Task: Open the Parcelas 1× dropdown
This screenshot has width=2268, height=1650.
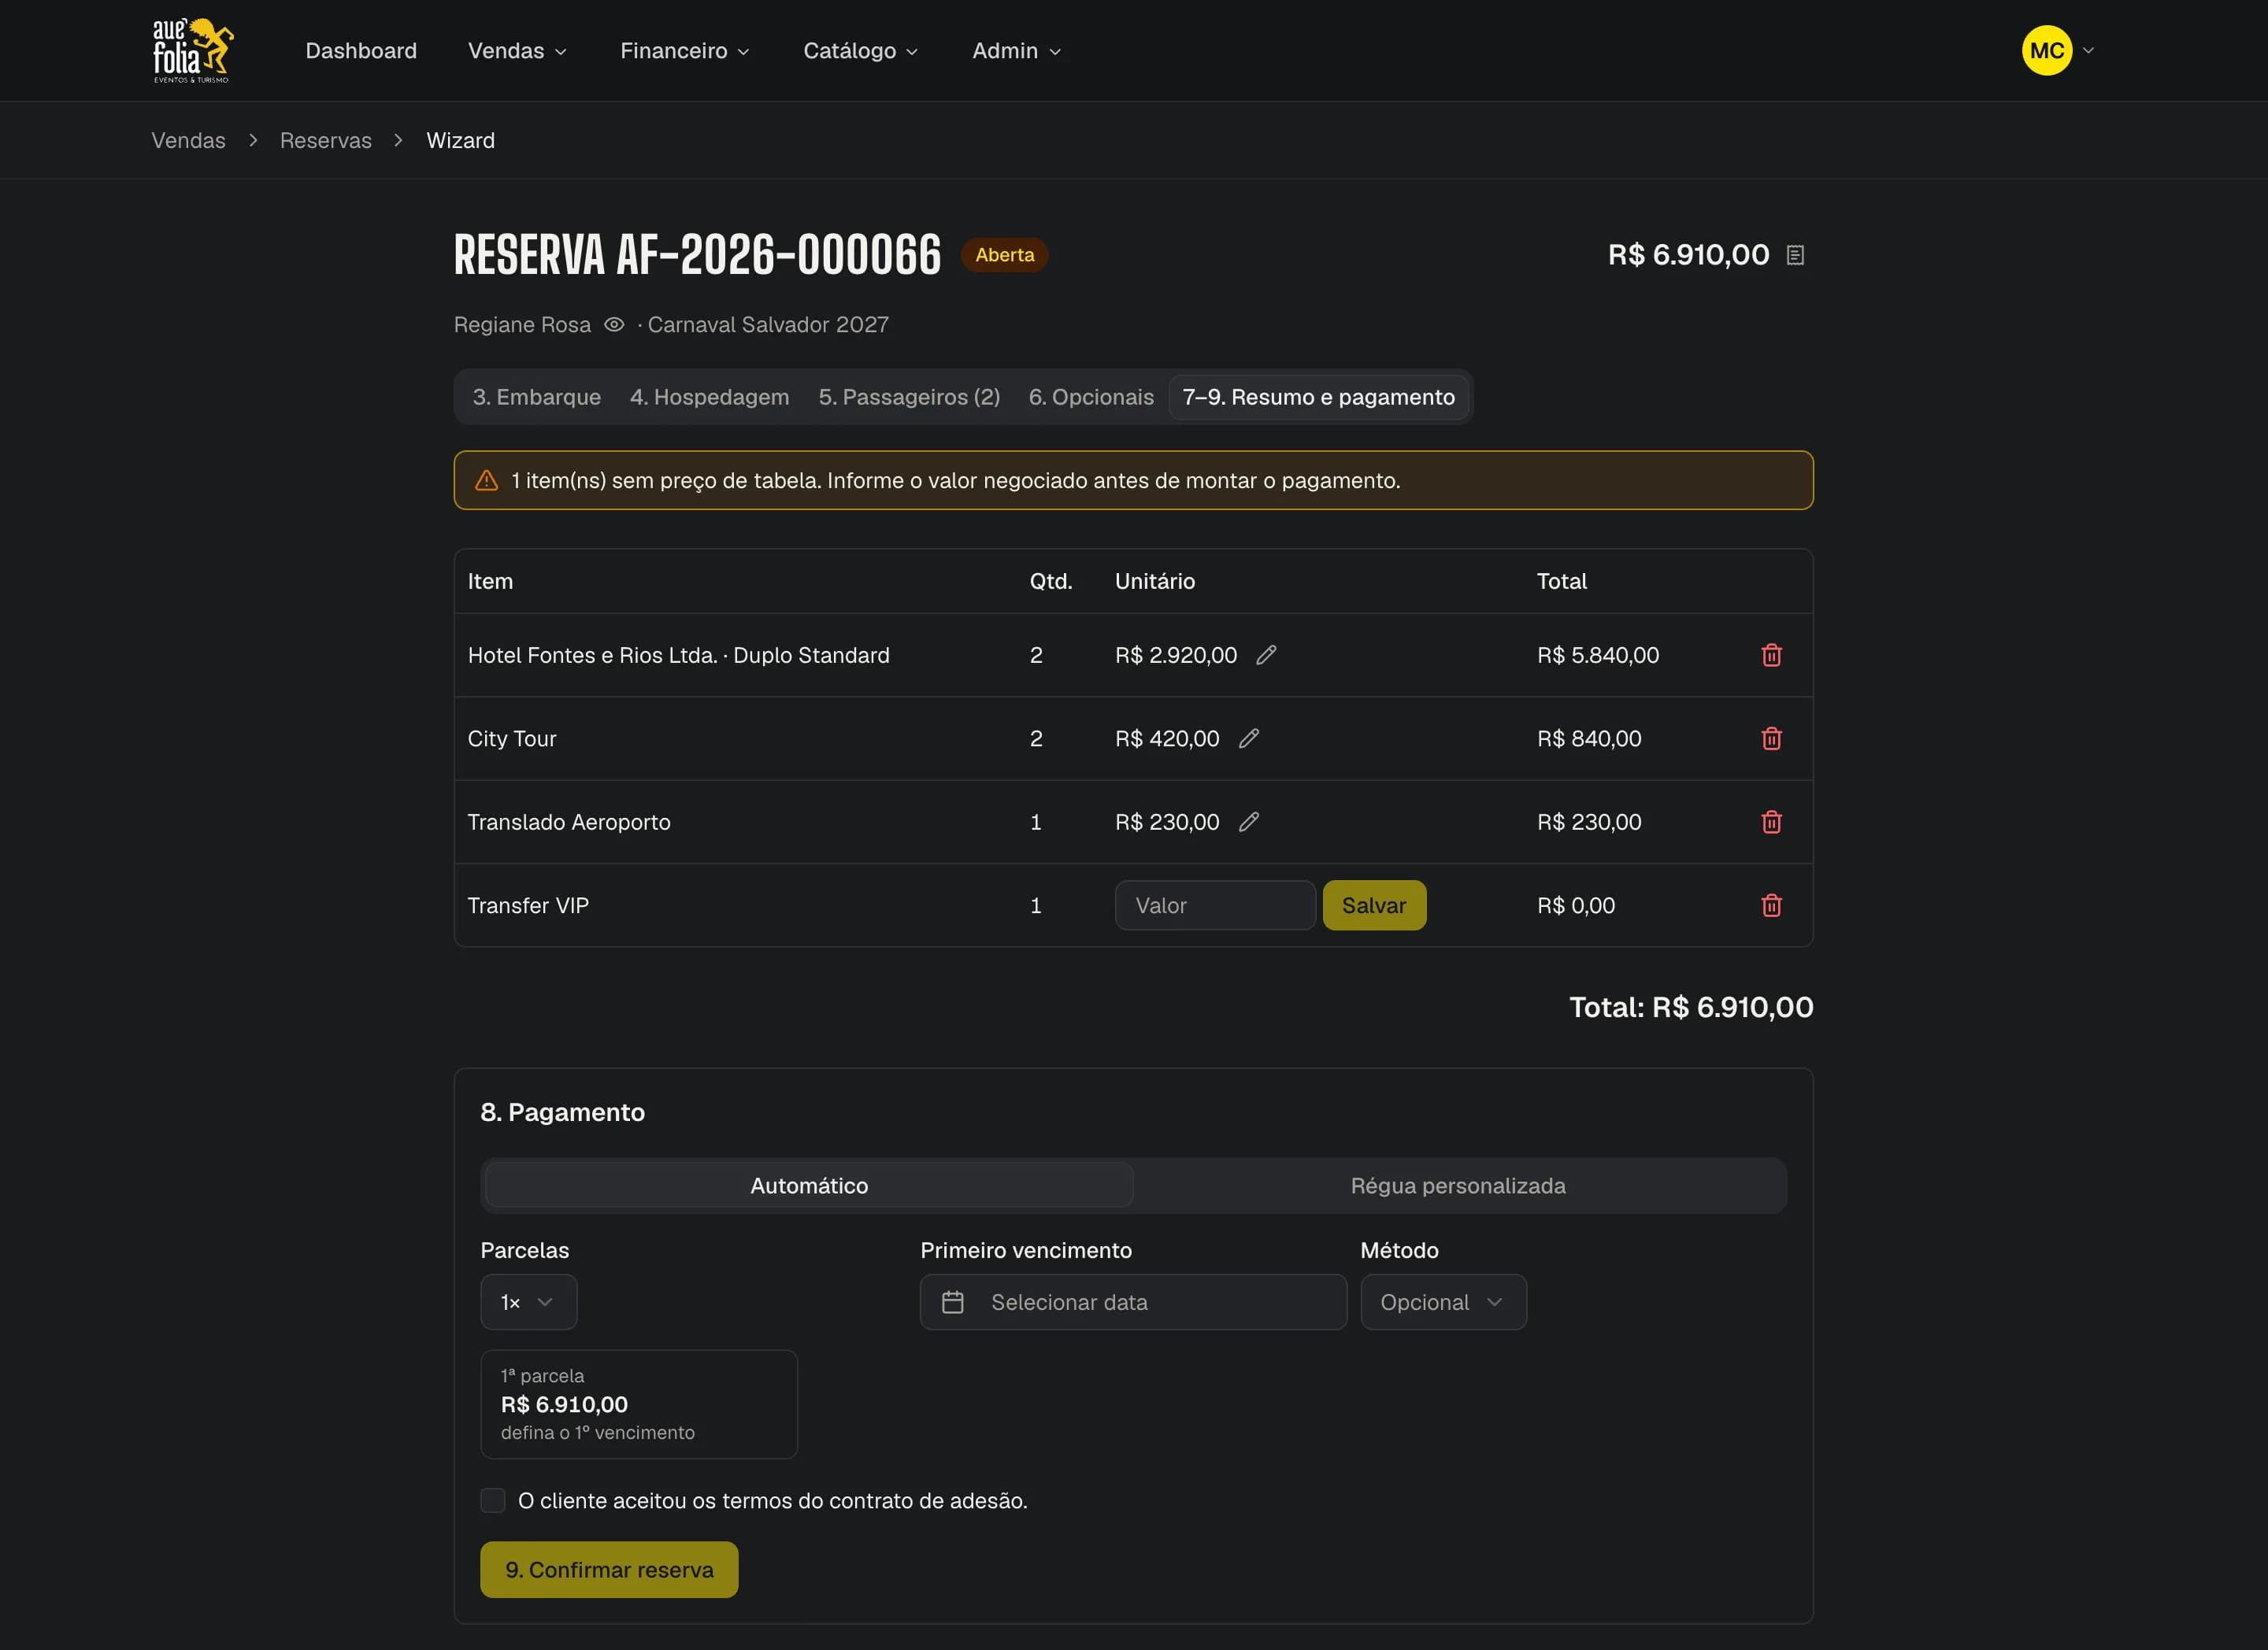Action: (528, 1302)
